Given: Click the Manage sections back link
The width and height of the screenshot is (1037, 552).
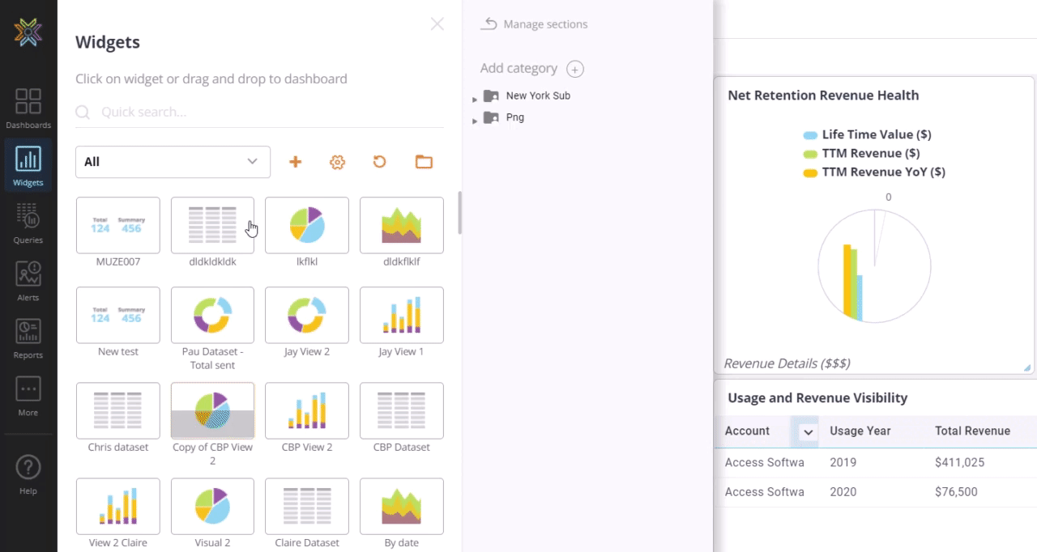Looking at the screenshot, I should click(535, 24).
